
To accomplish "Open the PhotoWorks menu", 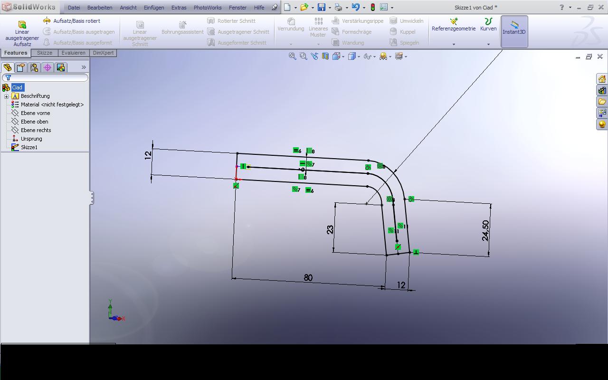I will coord(208,8).
